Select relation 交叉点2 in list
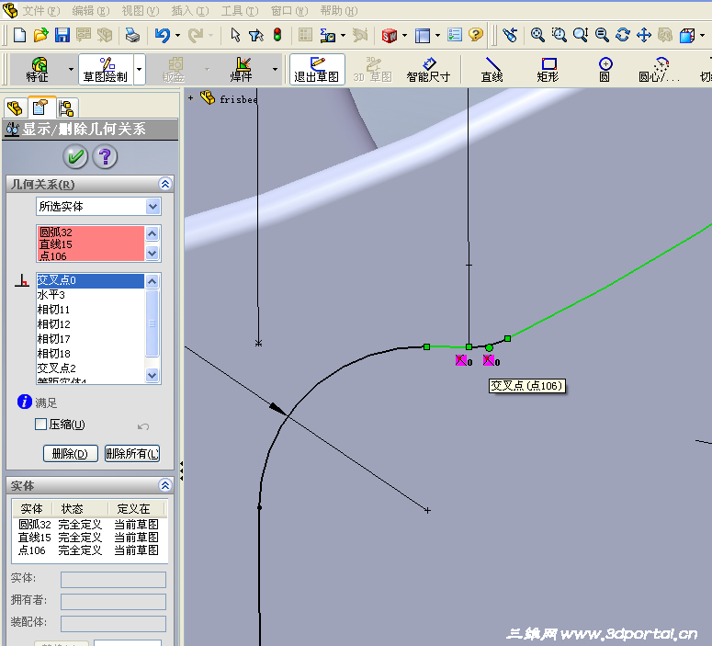Screen dimensions: 712x646 tap(91, 368)
